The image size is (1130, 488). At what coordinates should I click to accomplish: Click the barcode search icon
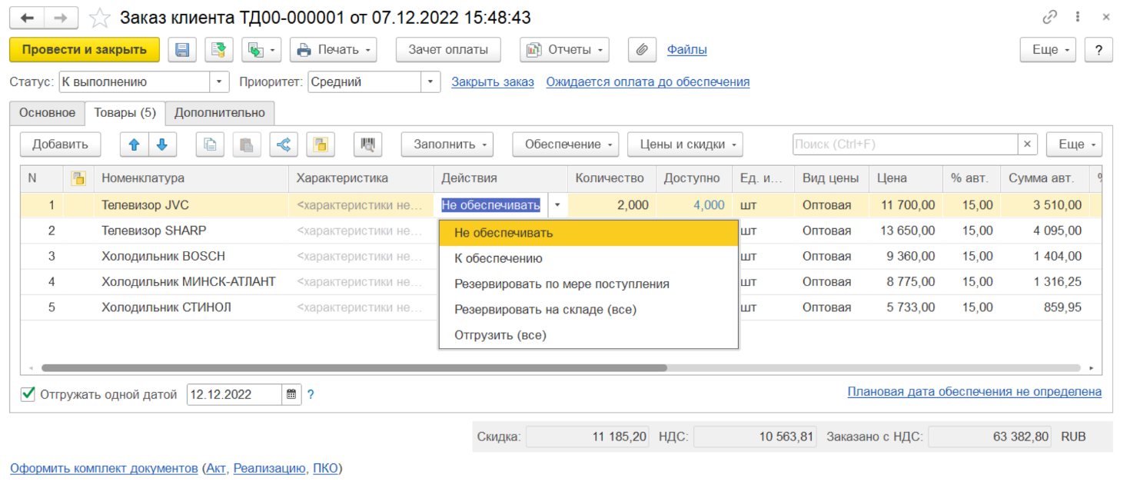click(368, 144)
